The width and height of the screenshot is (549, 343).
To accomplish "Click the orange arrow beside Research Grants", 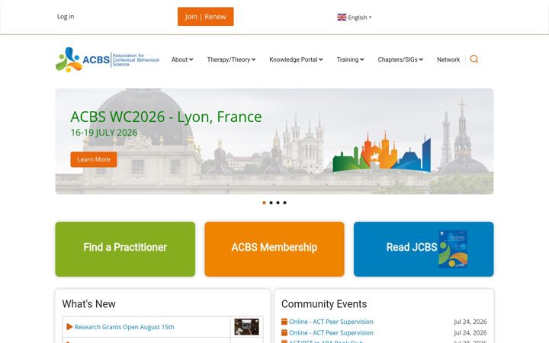I will [69, 326].
